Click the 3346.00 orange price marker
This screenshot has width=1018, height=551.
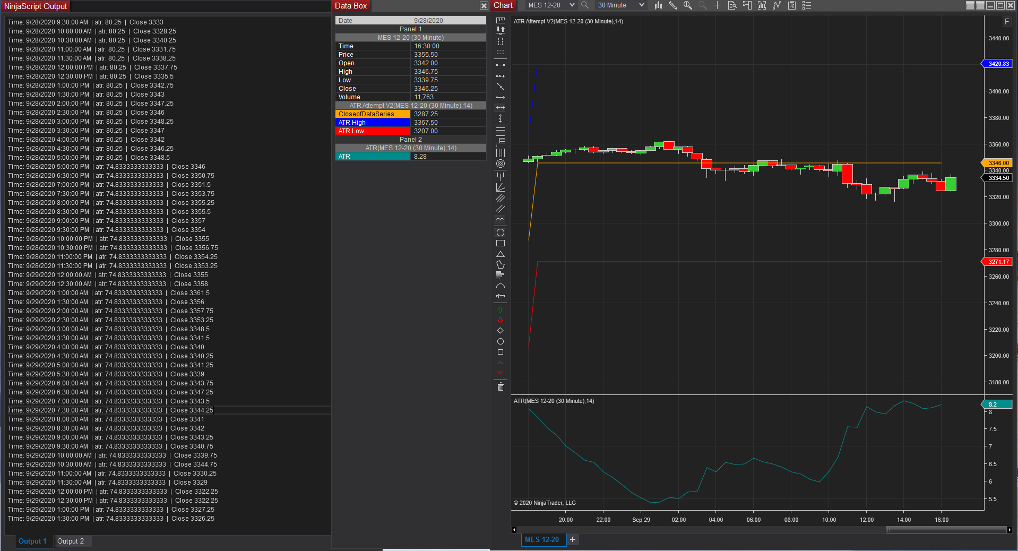tap(997, 163)
